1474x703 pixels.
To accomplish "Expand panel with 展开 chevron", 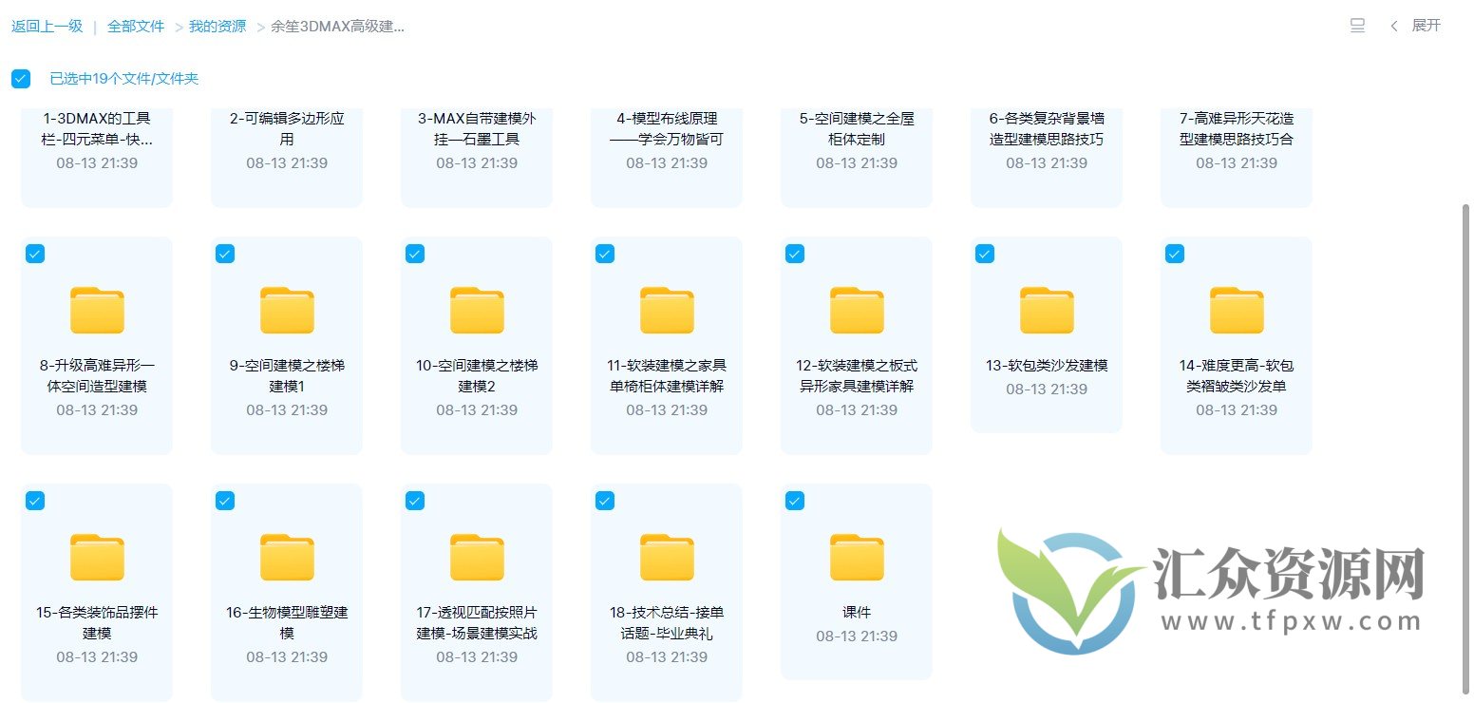I will point(1415,26).
